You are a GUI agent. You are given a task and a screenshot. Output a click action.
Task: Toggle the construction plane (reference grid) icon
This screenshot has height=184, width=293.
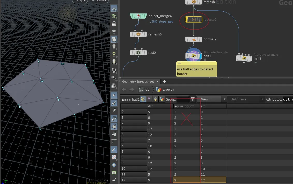(114, 9)
